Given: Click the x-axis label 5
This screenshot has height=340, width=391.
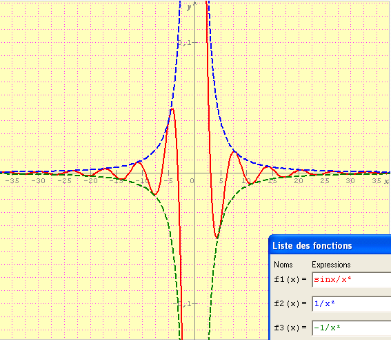Looking at the screenshot, I should 221,181.
